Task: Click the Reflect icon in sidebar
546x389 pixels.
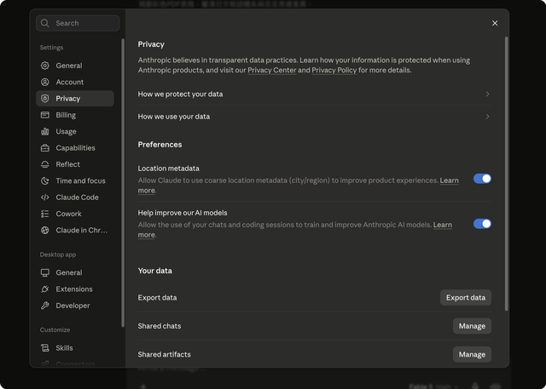Action: click(45, 164)
